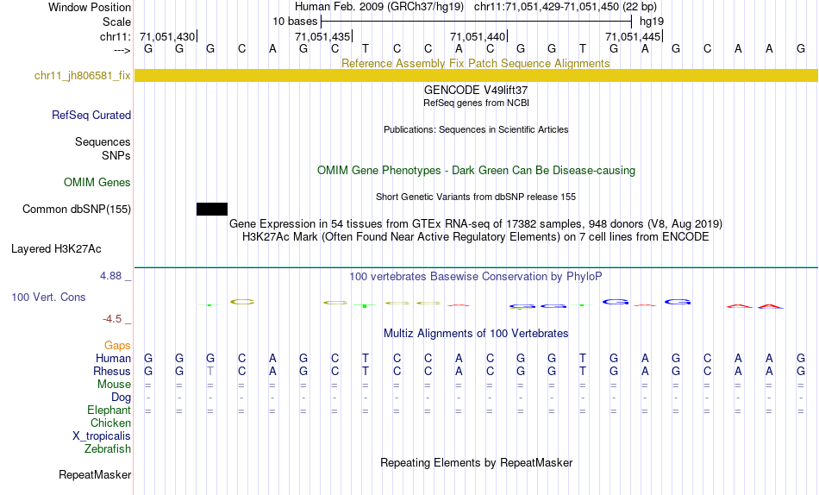Viewport: 819px width, 495px height.
Task: Click the RefSeq genes from NCBI title
Action: [476, 103]
